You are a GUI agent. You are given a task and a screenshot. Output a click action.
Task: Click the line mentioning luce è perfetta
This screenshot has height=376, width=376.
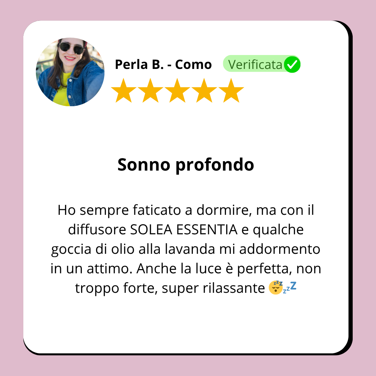186,269
